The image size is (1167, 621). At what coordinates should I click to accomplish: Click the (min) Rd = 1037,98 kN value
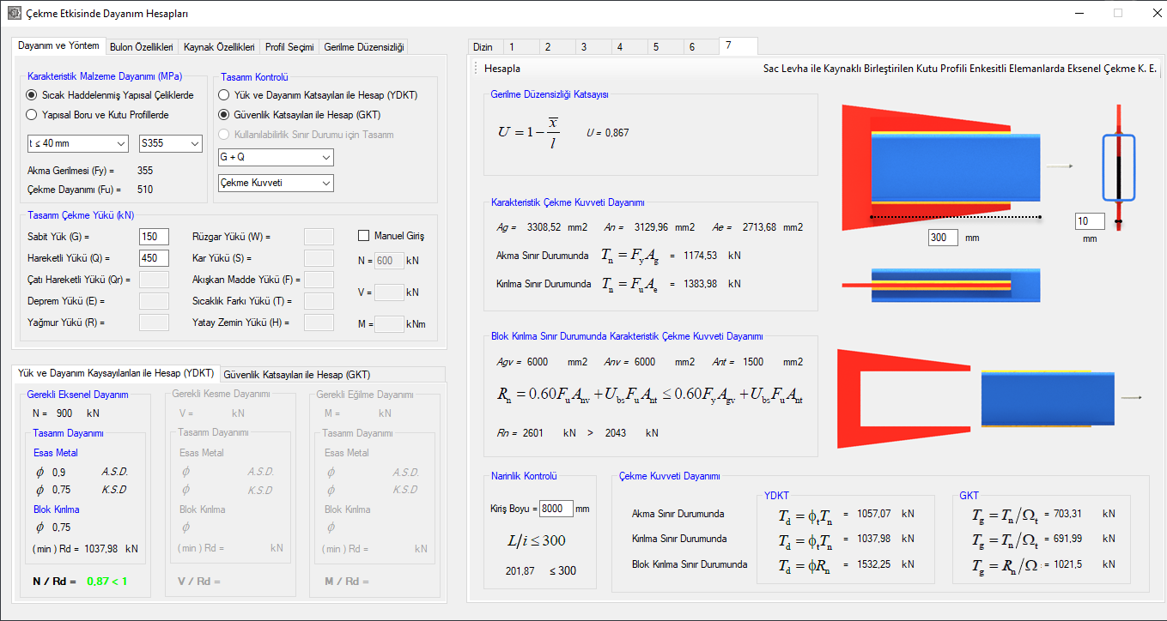(x=102, y=548)
